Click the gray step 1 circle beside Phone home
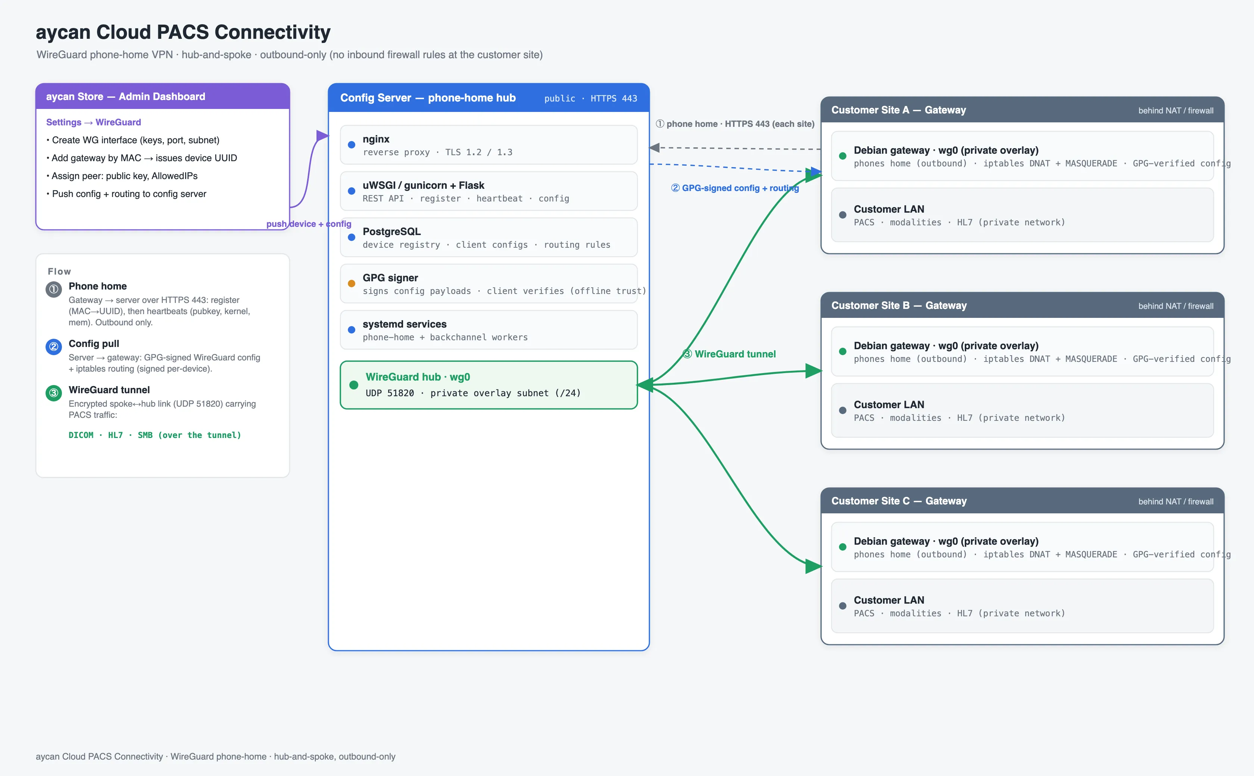The image size is (1254, 776). [x=53, y=290]
